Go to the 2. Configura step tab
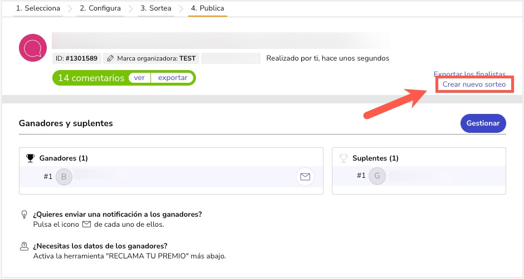524x279 pixels. [100, 8]
